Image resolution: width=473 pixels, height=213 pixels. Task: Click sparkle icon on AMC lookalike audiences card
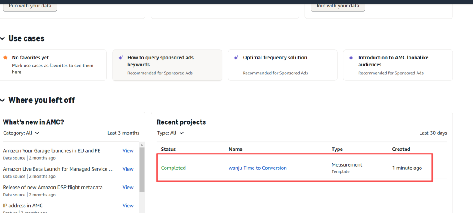click(x=351, y=58)
